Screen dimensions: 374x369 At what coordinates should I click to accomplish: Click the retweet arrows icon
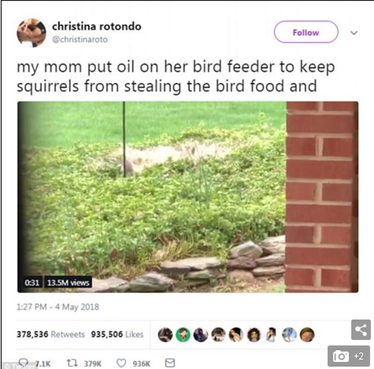click(x=72, y=363)
